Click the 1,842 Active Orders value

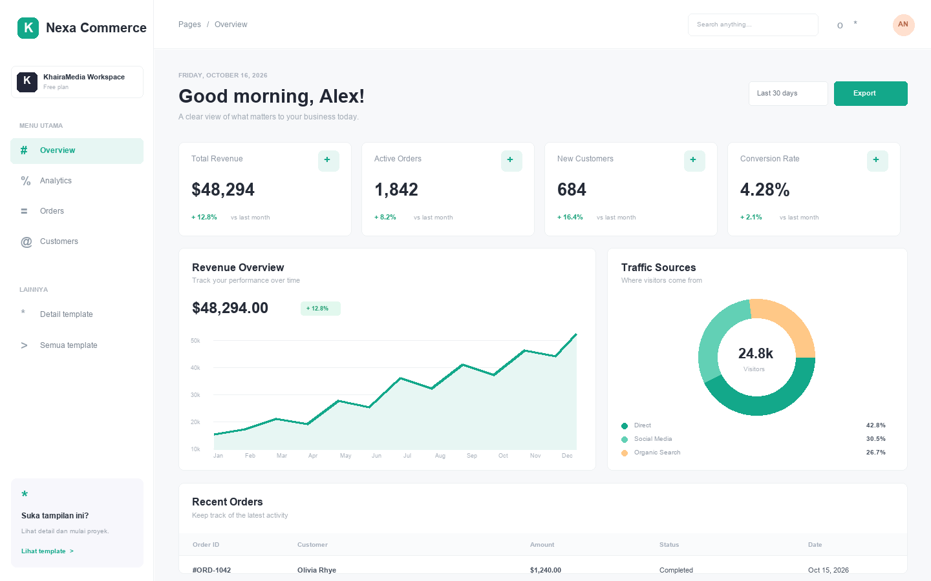396,190
